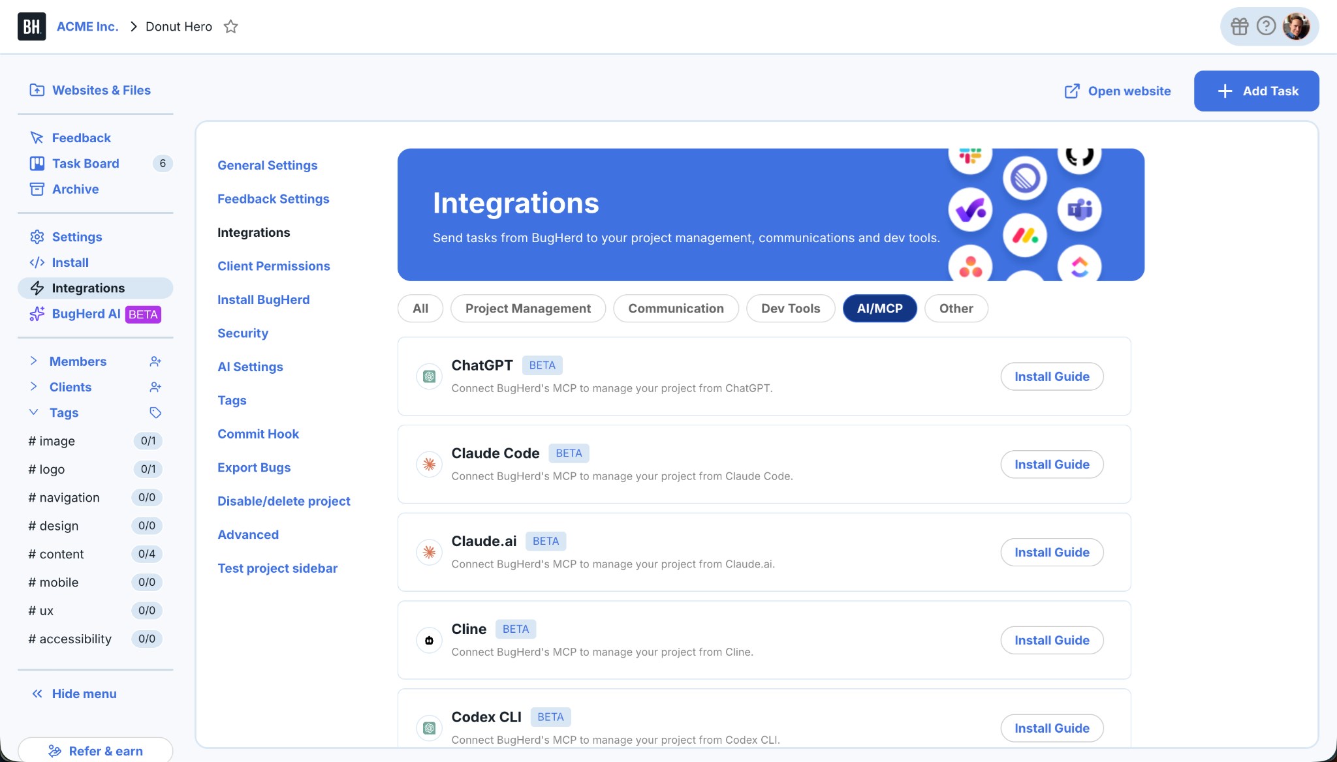This screenshot has height=762, width=1337.
Task: Open Test project sidebar page
Action: pos(277,568)
